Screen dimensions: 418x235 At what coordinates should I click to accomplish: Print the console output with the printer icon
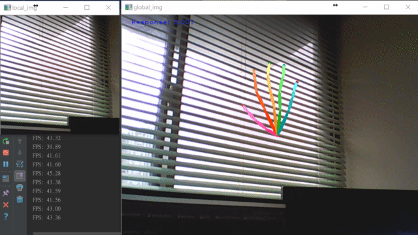pyautogui.click(x=20, y=187)
